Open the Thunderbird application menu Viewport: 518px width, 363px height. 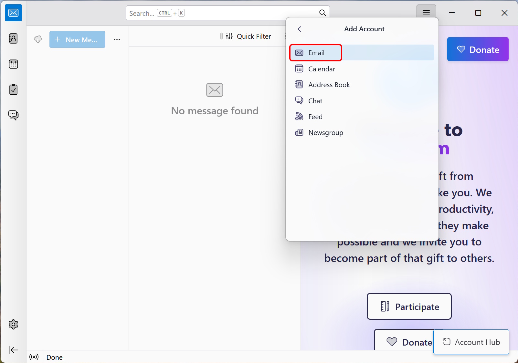426,13
